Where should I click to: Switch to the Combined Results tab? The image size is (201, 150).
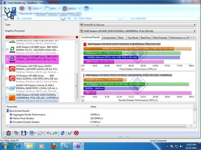(x=90, y=37)
